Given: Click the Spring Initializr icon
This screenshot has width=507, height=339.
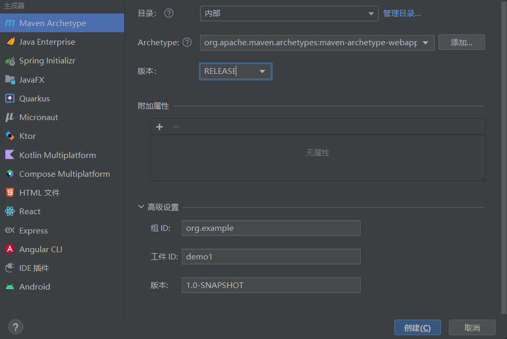Looking at the screenshot, I should pos(10,61).
